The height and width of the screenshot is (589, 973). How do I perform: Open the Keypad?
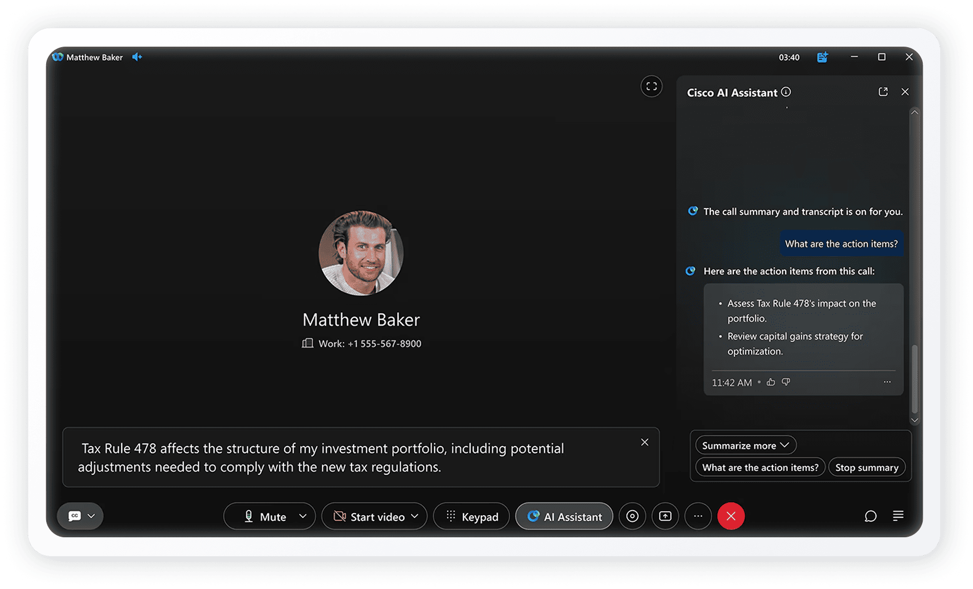click(471, 517)
